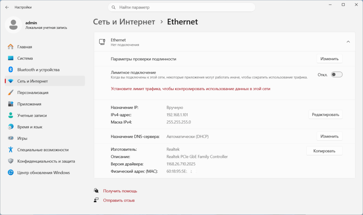363x215 pixels.
Task: Click the search magnifier icon
Action: (113, 7)
